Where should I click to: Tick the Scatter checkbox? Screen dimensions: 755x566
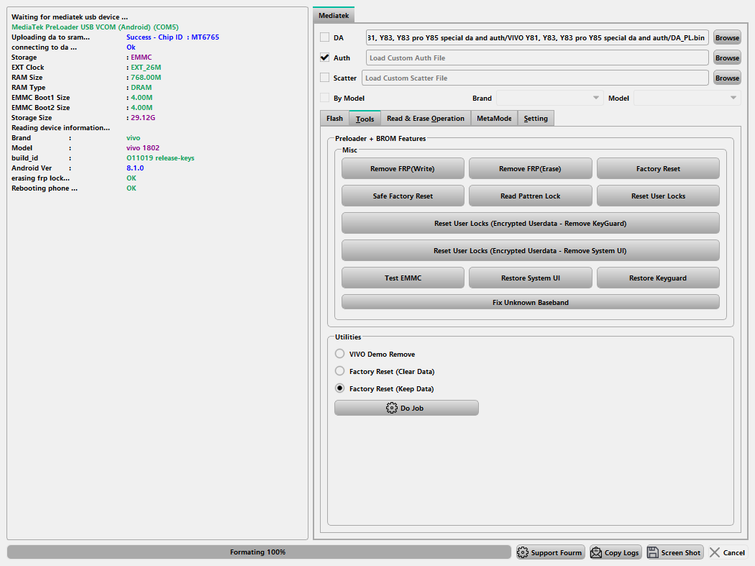pos(325,78)
